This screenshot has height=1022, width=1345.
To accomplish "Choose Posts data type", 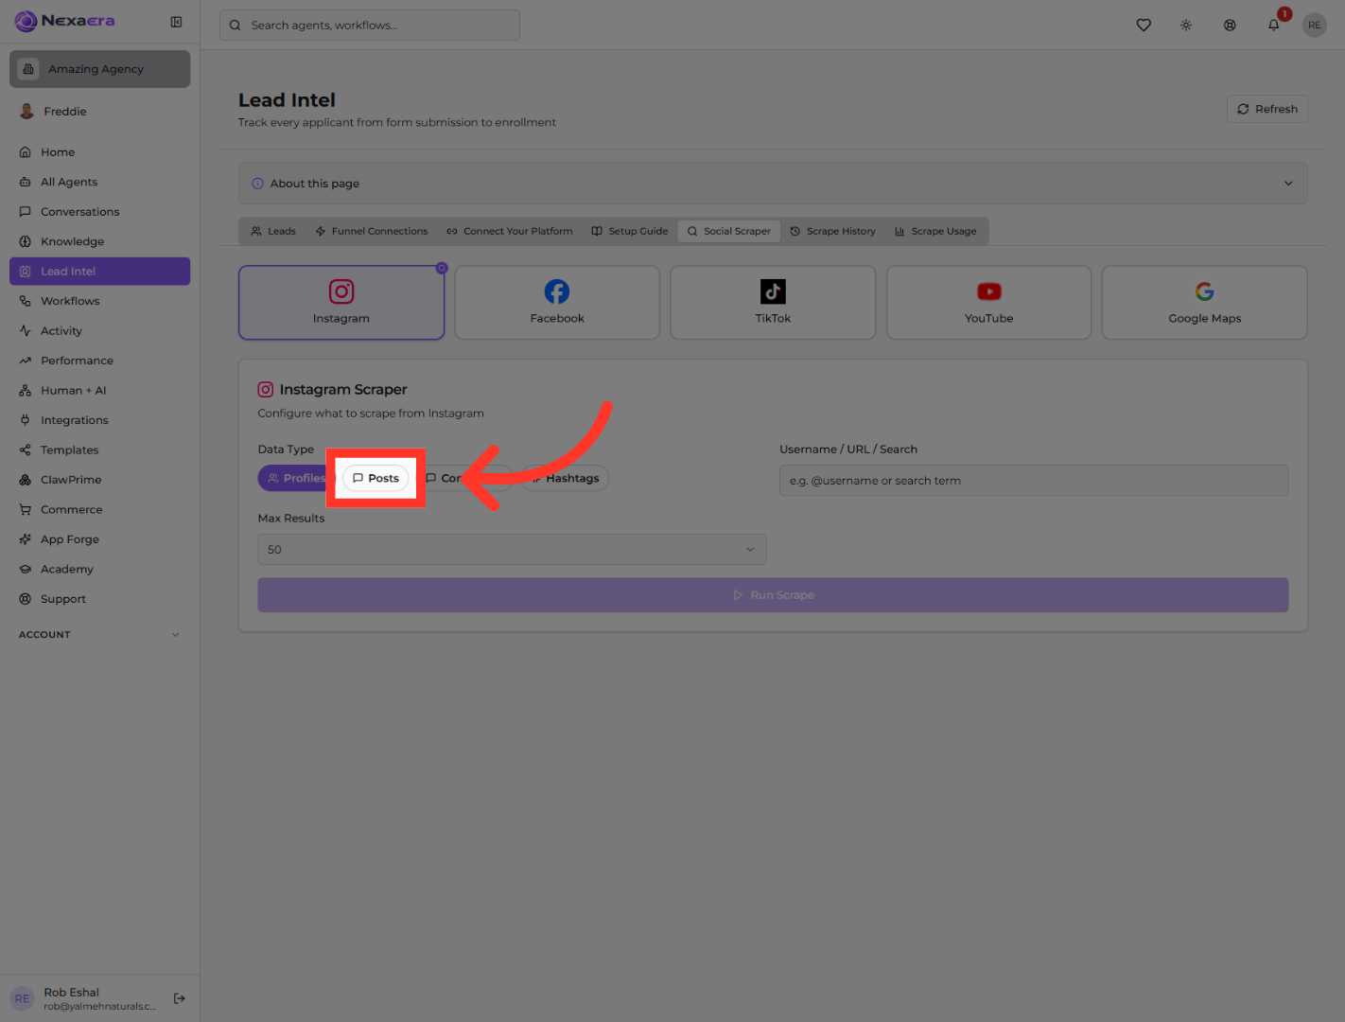I will click(376, 478).
